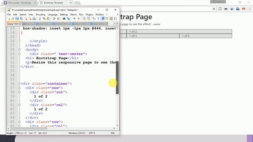The height and width of the screenshot is (142, 253).
Task: Click Synchronize Horizontal Scrolling icon
Action: coord(88,19)
